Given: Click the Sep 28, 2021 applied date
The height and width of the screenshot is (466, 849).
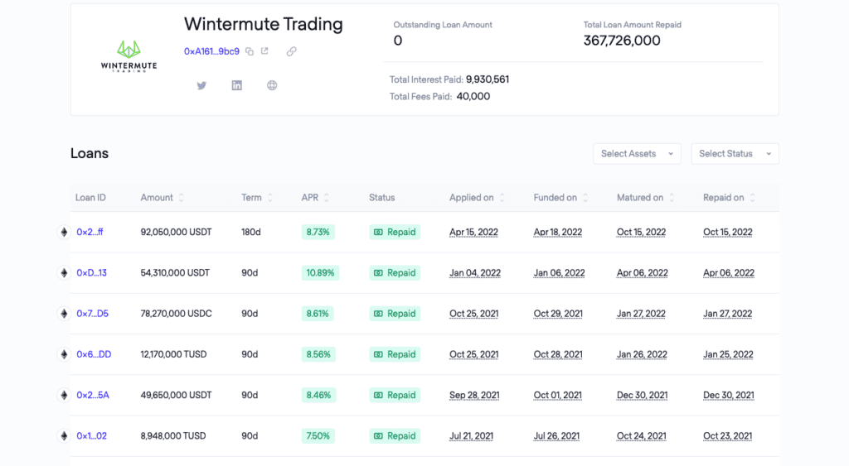Looking at the screenshot, I should click(474, 396).
